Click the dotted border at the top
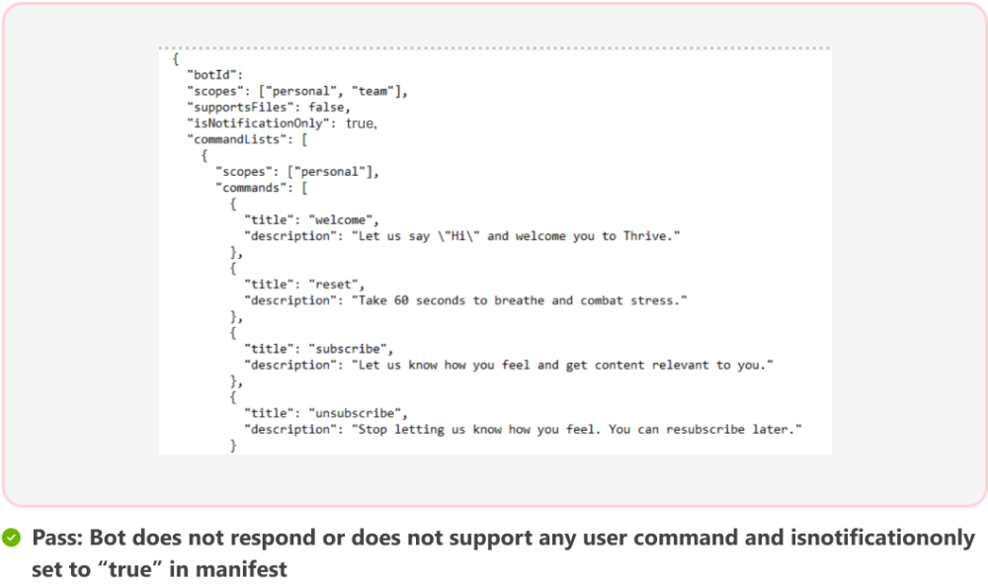Viewport: 988px width, 587px height. coord(494,45)
